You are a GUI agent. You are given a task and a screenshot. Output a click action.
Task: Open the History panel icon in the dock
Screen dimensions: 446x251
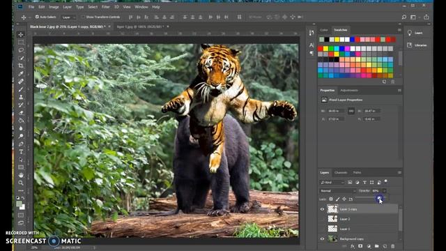(312, 33)
